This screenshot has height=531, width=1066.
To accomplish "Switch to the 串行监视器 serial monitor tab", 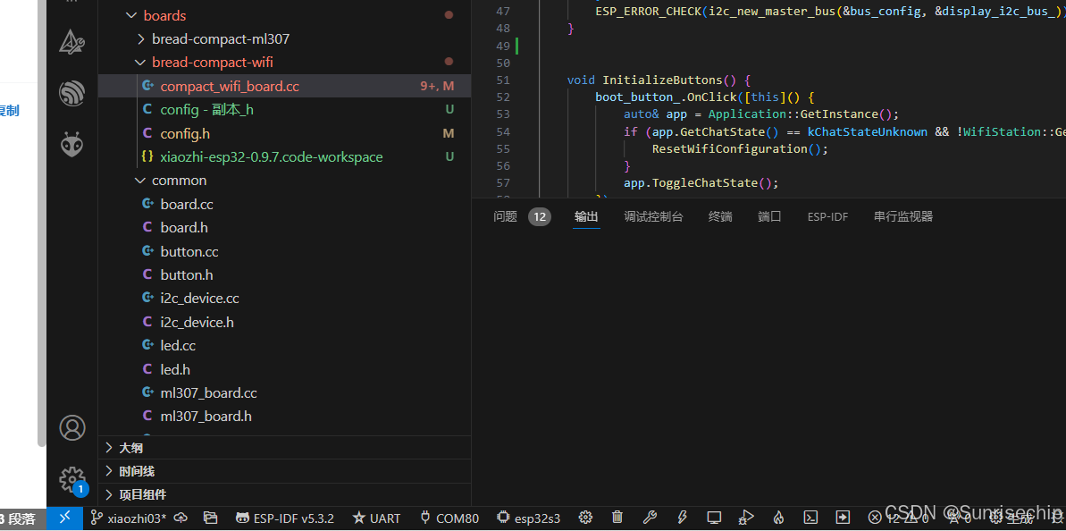I will pos(902,217).
